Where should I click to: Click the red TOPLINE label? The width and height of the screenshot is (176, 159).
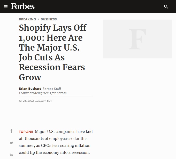(26, 132)
